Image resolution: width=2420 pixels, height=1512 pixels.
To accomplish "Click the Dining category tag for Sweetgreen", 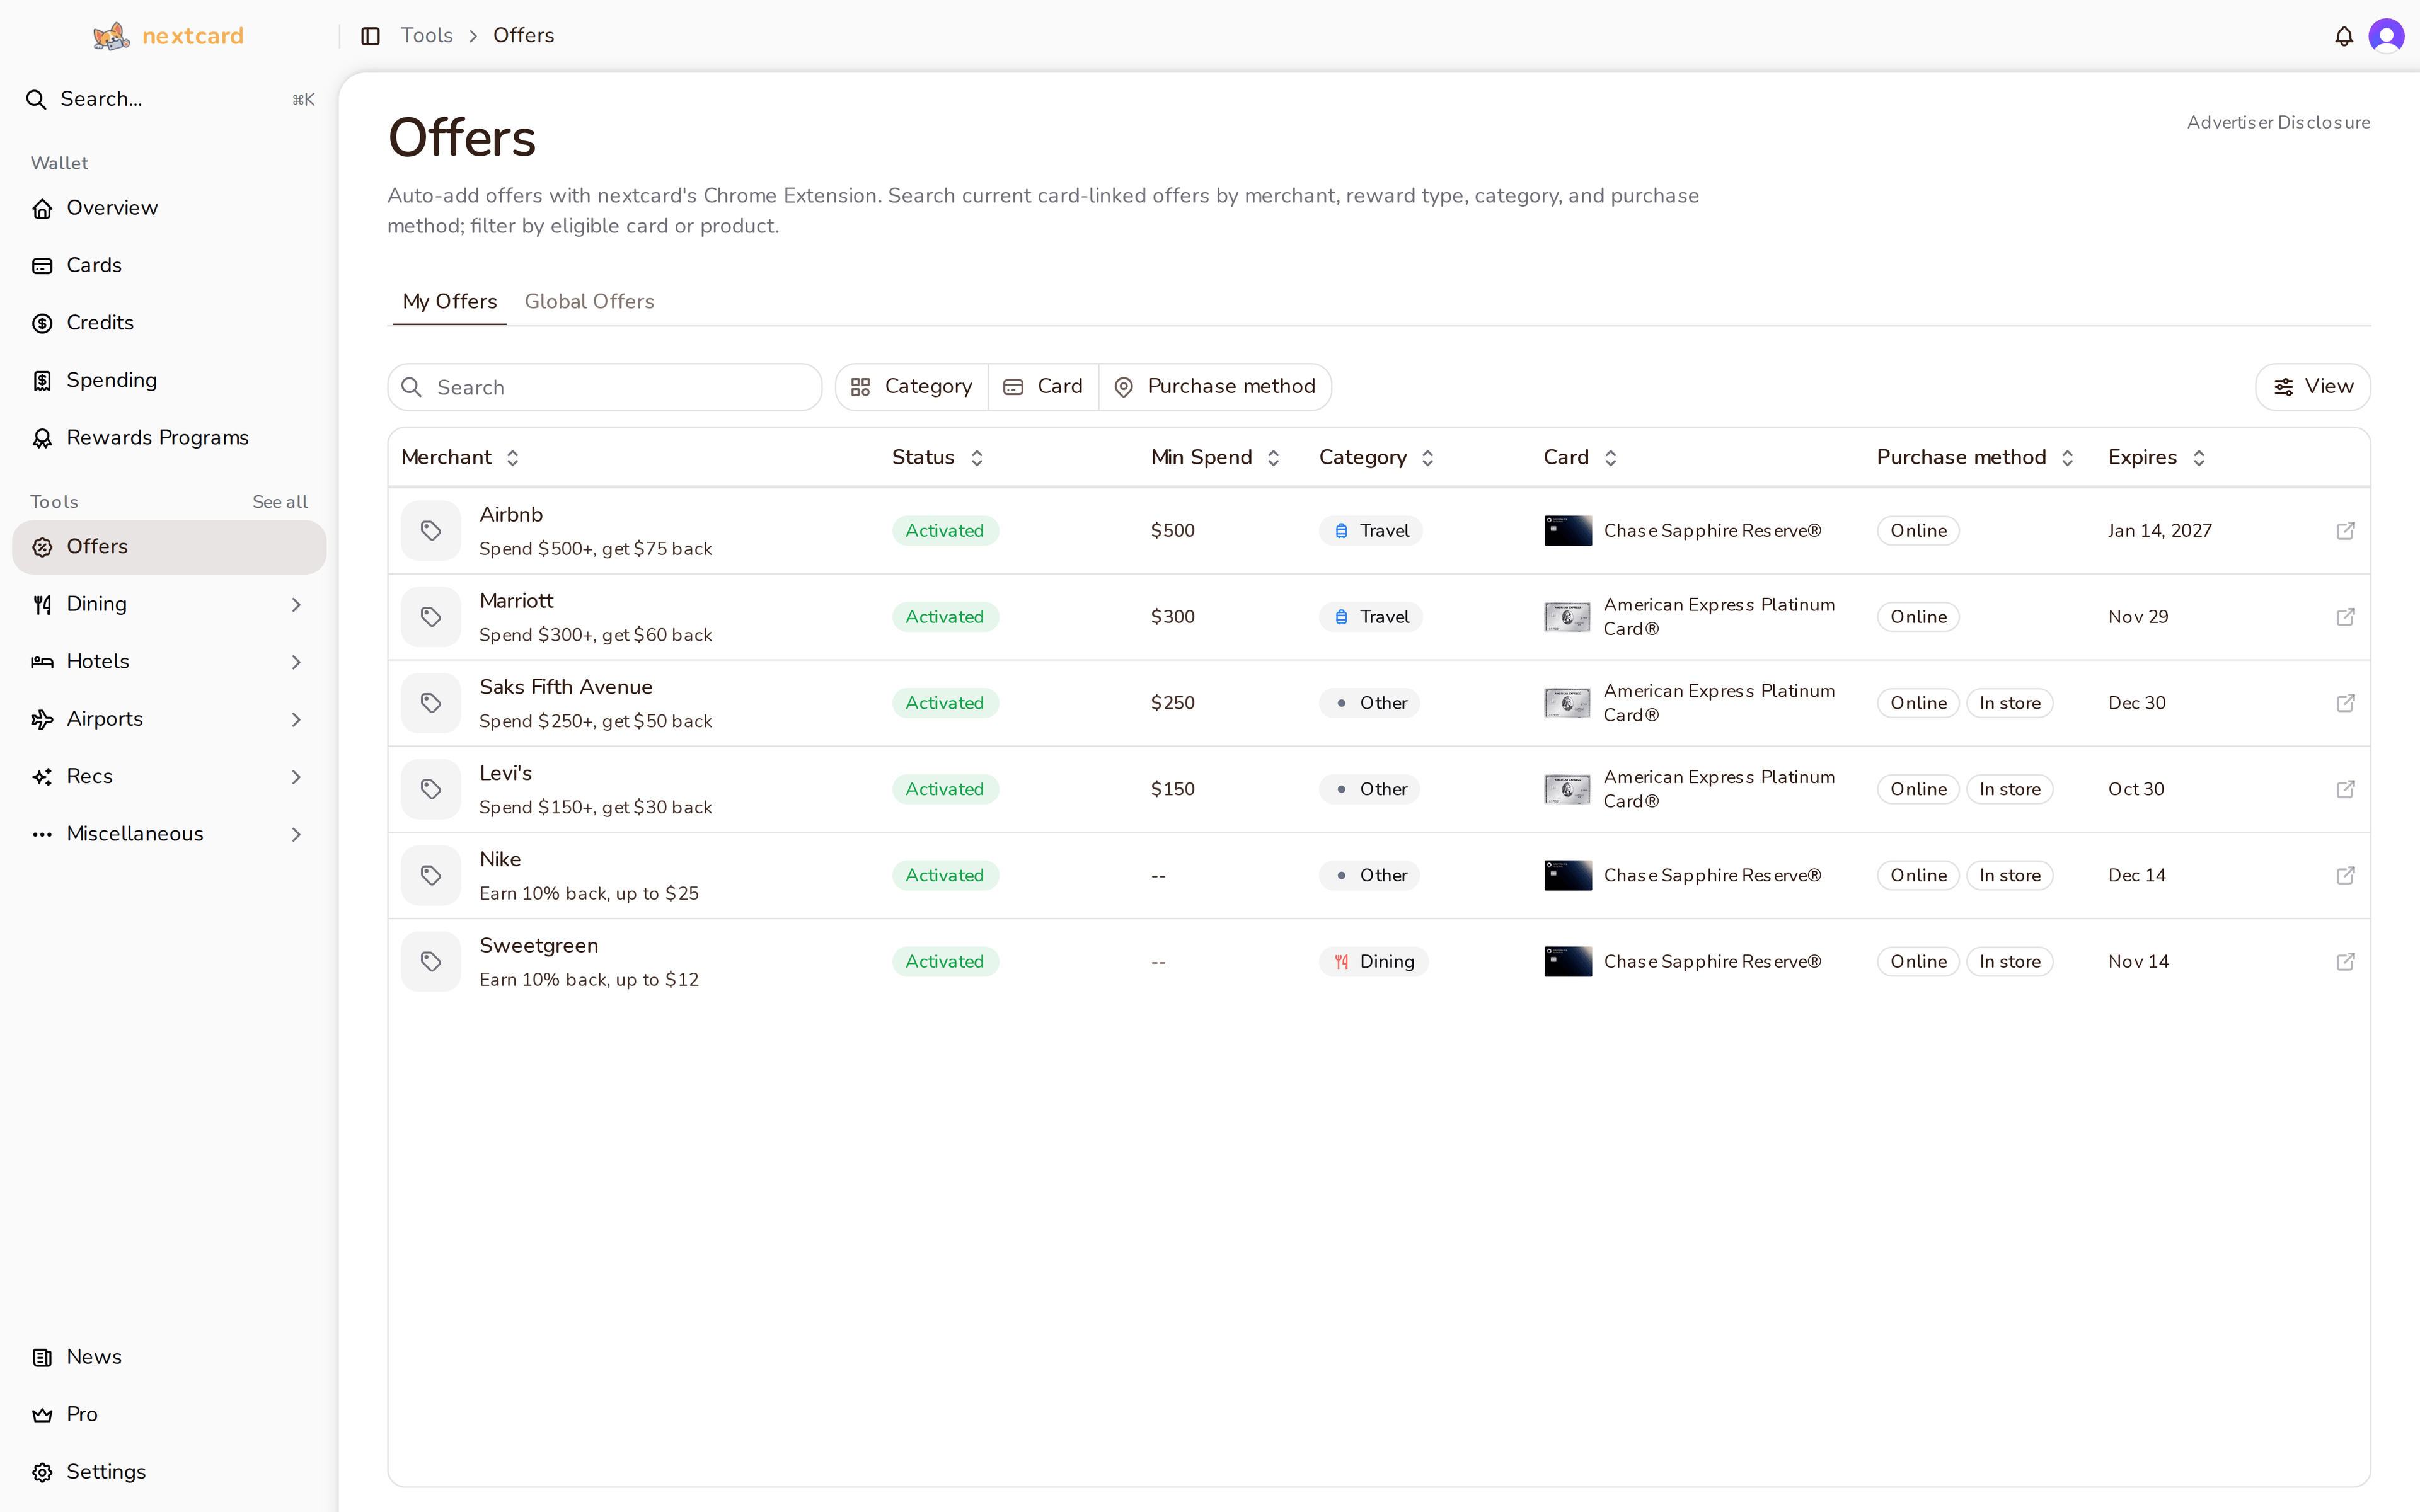I will (1373, 961).
